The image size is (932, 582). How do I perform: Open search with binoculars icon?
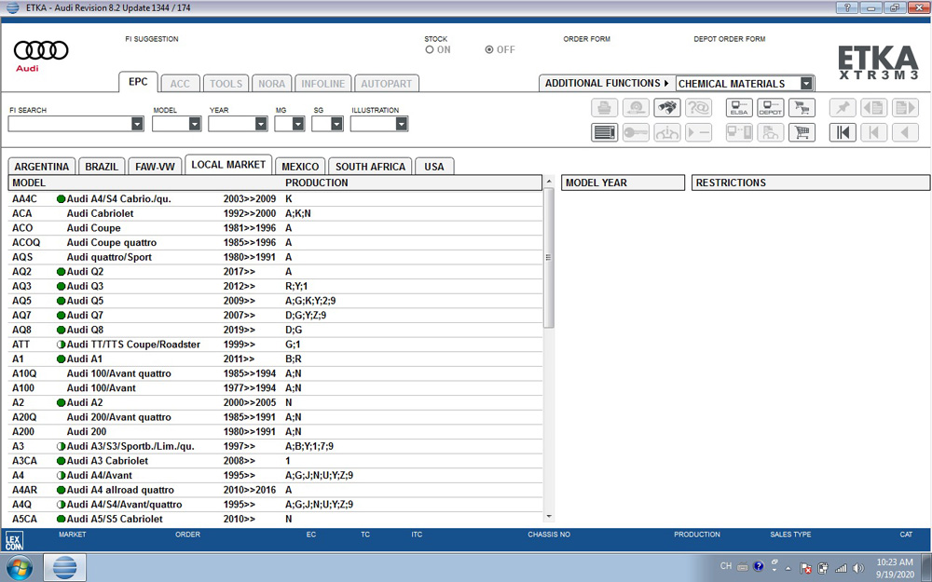point(667,107)
